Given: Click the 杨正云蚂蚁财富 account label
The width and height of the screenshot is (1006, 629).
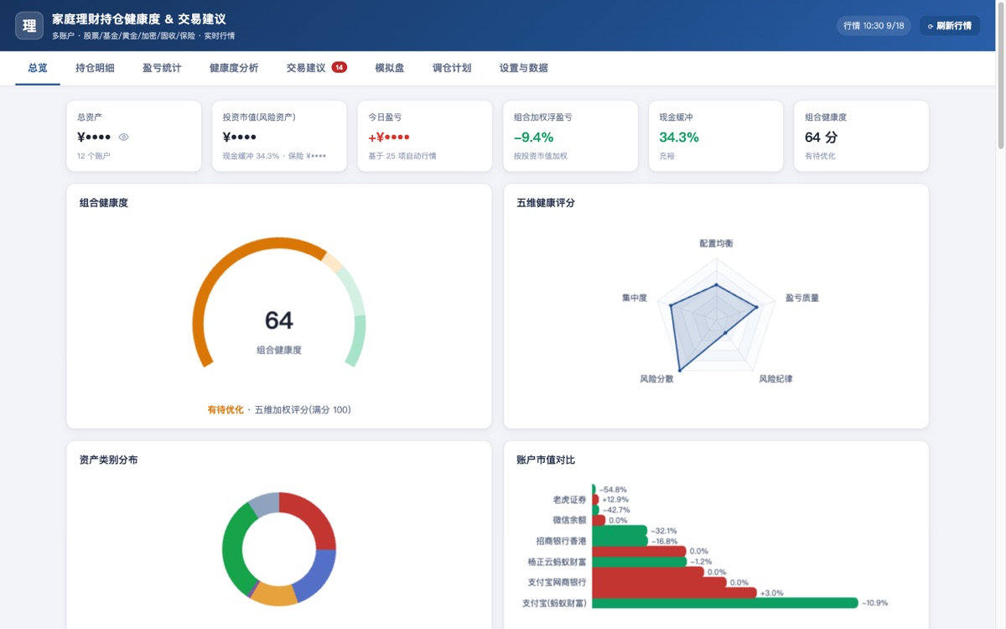Looking at the screenshot, I should 557,562.
